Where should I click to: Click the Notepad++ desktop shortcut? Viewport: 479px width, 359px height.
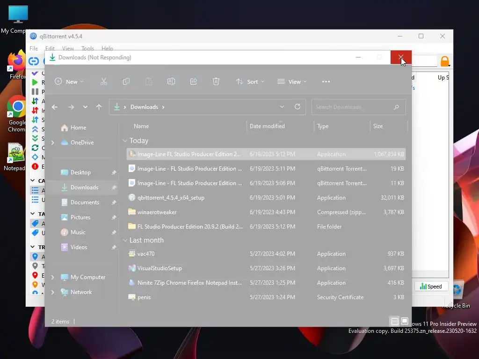click(x=15, y=157)
